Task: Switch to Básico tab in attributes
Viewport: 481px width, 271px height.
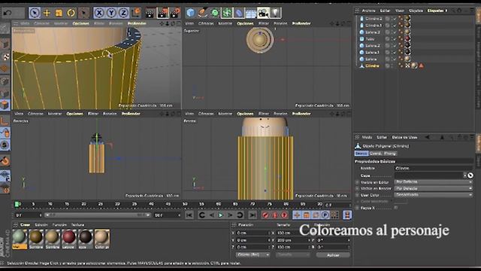Action: 361,154
